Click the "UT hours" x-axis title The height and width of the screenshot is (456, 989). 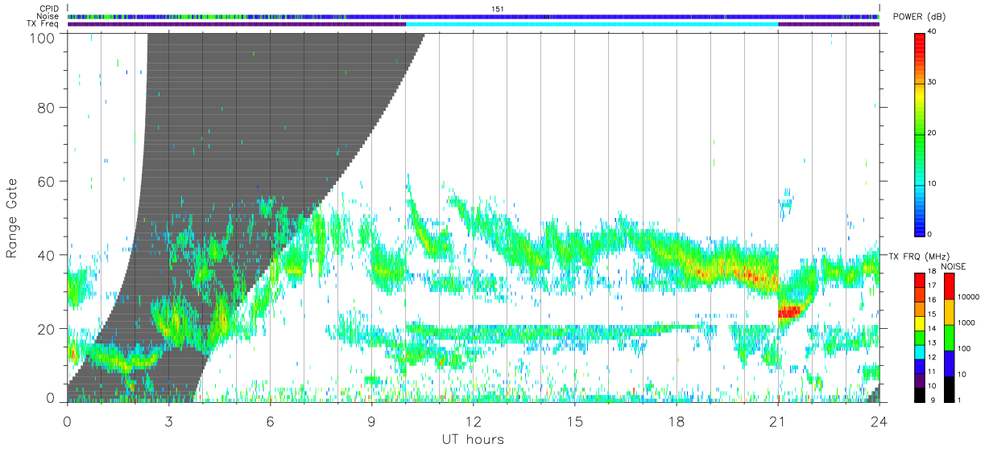pyautogui.click(x=473, y=439)
